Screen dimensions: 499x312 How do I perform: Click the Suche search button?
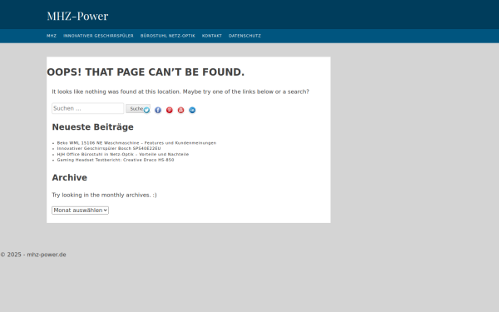click(x=138, y=108)
